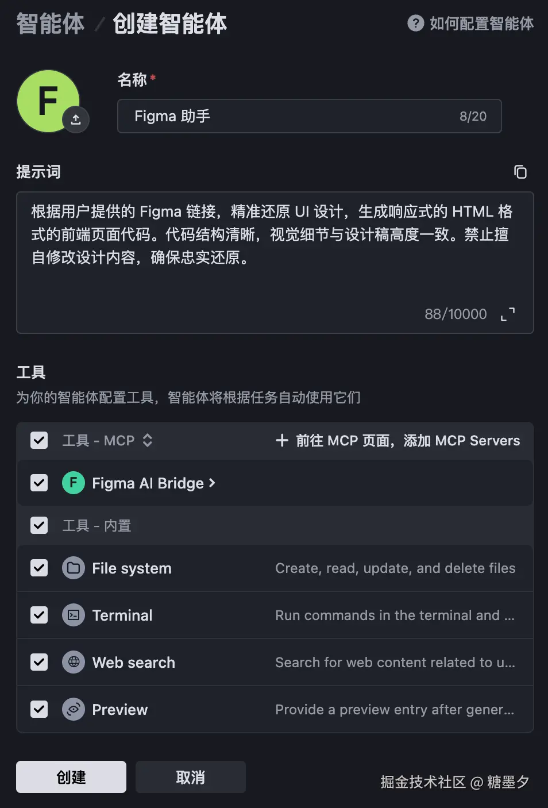
Task: Toggle the 工具 - 内置 group checkbox
Action: 39,525
